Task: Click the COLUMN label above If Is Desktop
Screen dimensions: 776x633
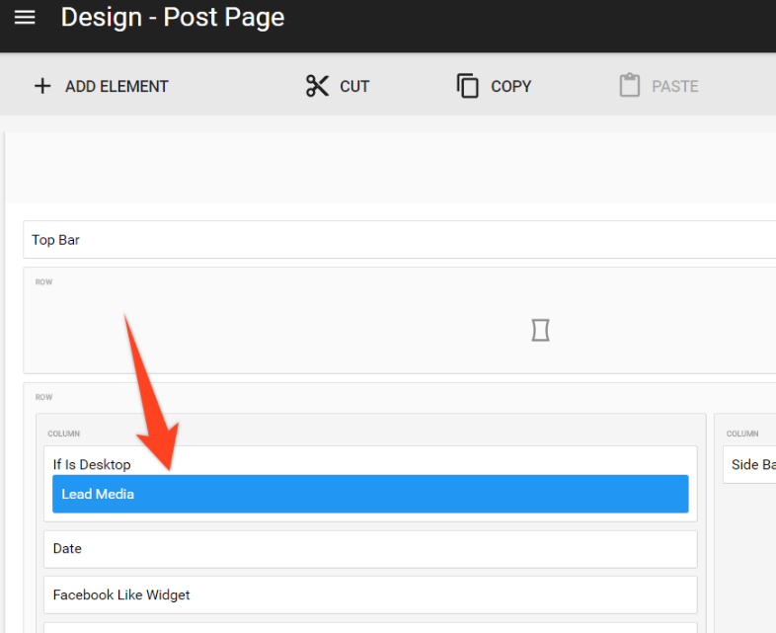Action: pos(64,434)
